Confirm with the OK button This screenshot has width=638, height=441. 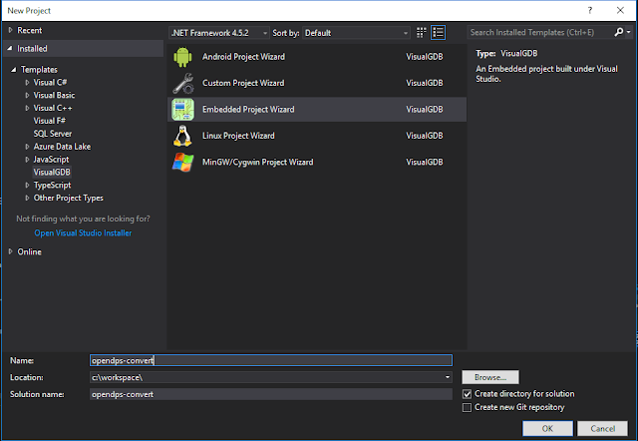547,428
